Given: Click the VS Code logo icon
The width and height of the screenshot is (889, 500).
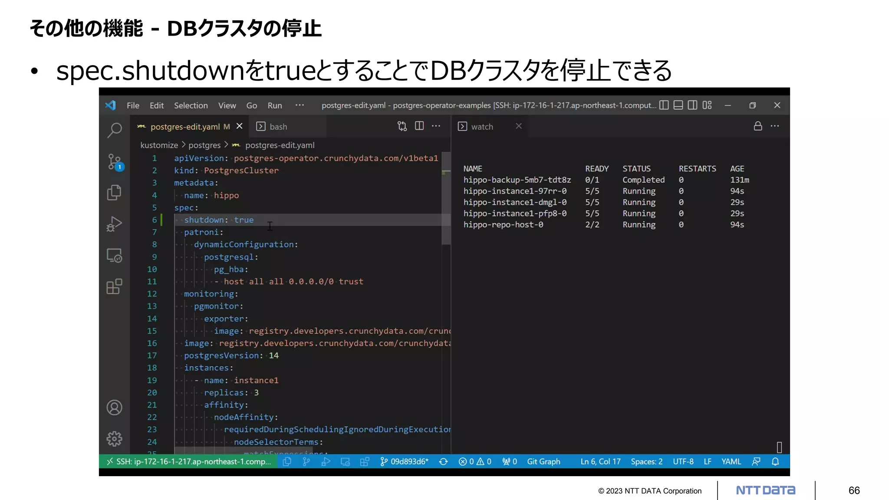Looking at the screenshot, I should pos(110,105).
